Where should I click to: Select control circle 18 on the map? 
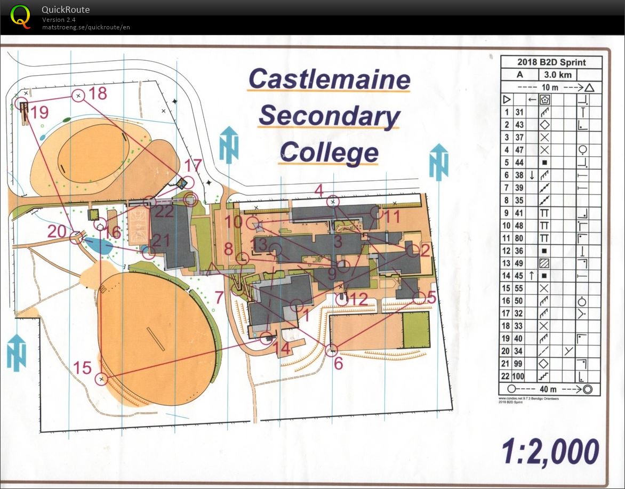78,96
